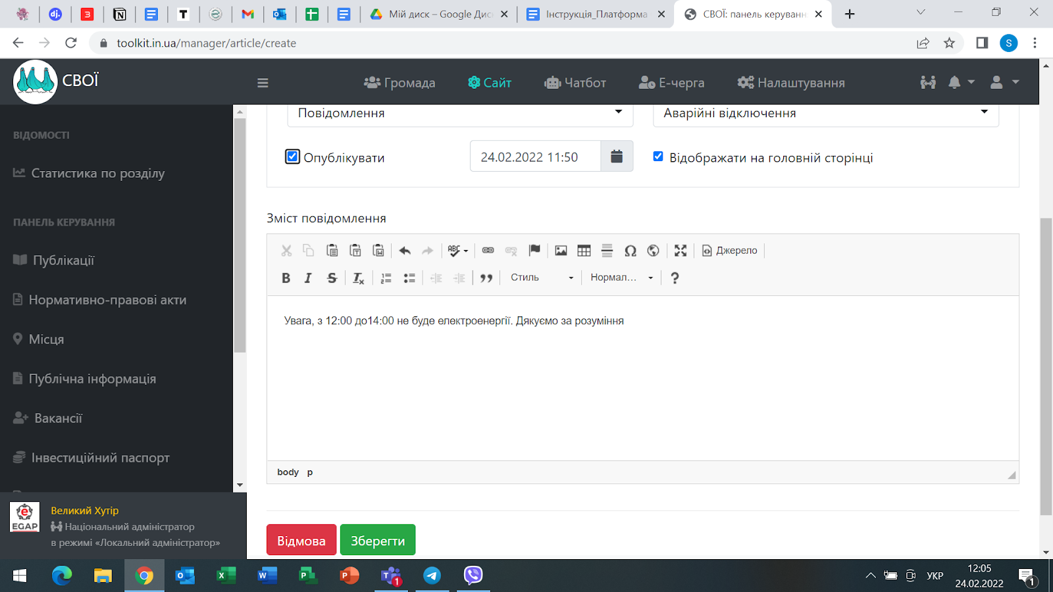The height and width of the screenshot is (592, 1053).
Task: Insert a table in the editor
Action: pos(584,251)
